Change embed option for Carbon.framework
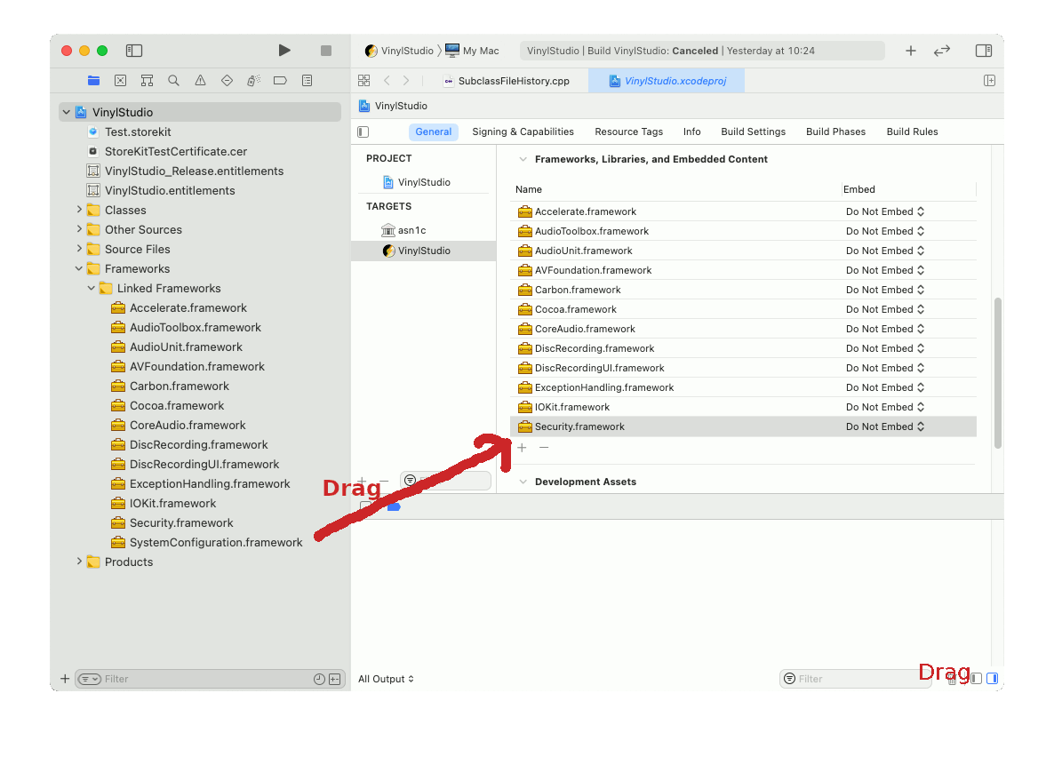The image size is (1054, 757). [x=884, y=289]
